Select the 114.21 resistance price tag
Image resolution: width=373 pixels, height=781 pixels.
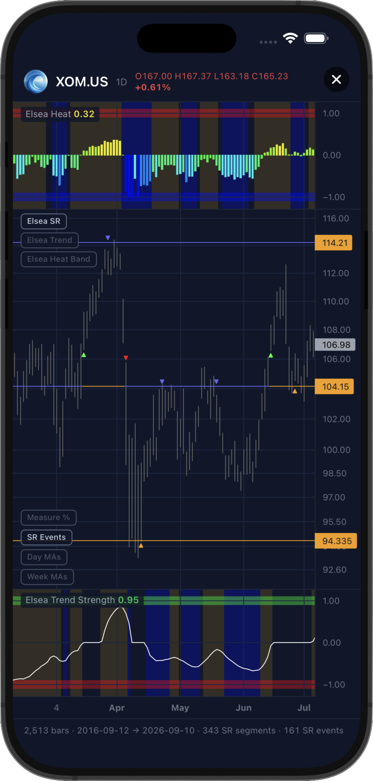[x=334, y=243]
